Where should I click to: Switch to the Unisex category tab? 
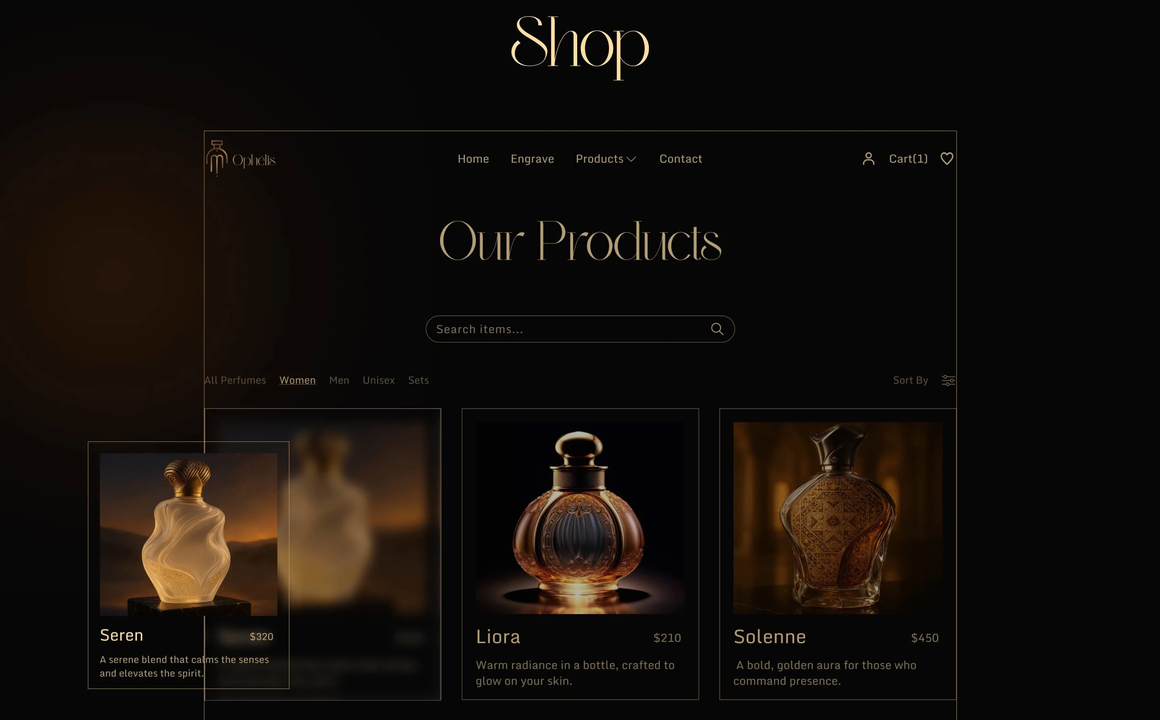point(379,381)
